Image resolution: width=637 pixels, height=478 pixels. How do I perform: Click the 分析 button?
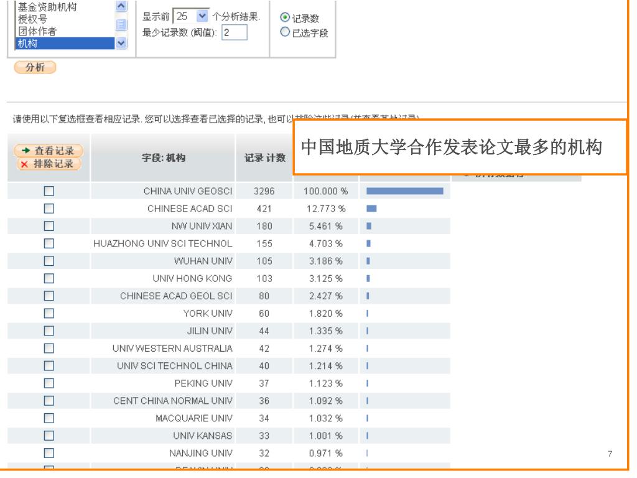[35, 67]
